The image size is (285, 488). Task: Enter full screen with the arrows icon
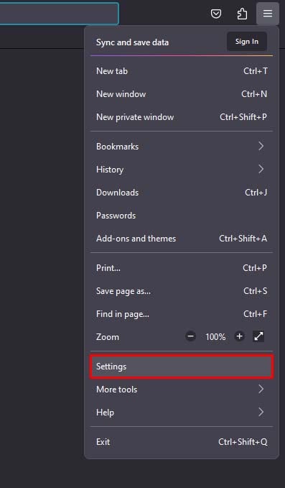(258, 336)
